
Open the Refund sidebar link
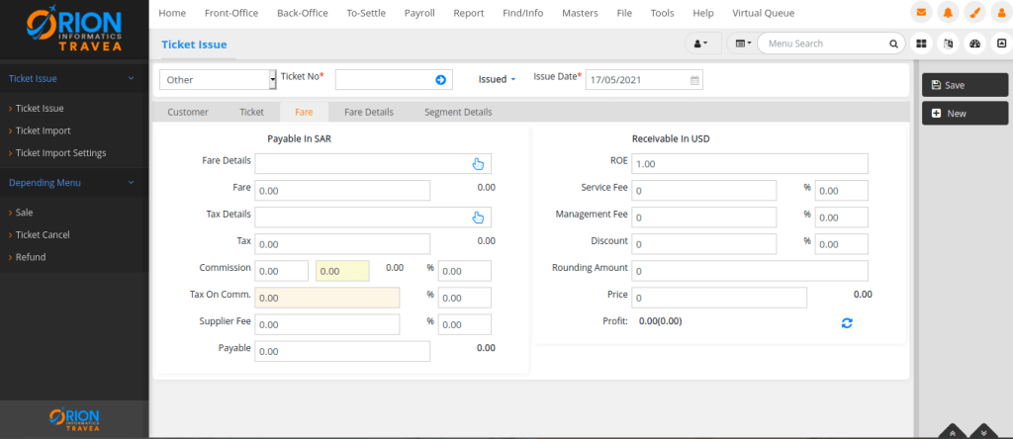pyautogui.click(x=31, y=257)
